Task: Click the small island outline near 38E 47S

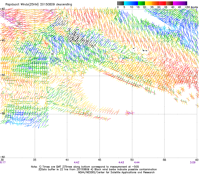Action: click(x=52, y=54)
